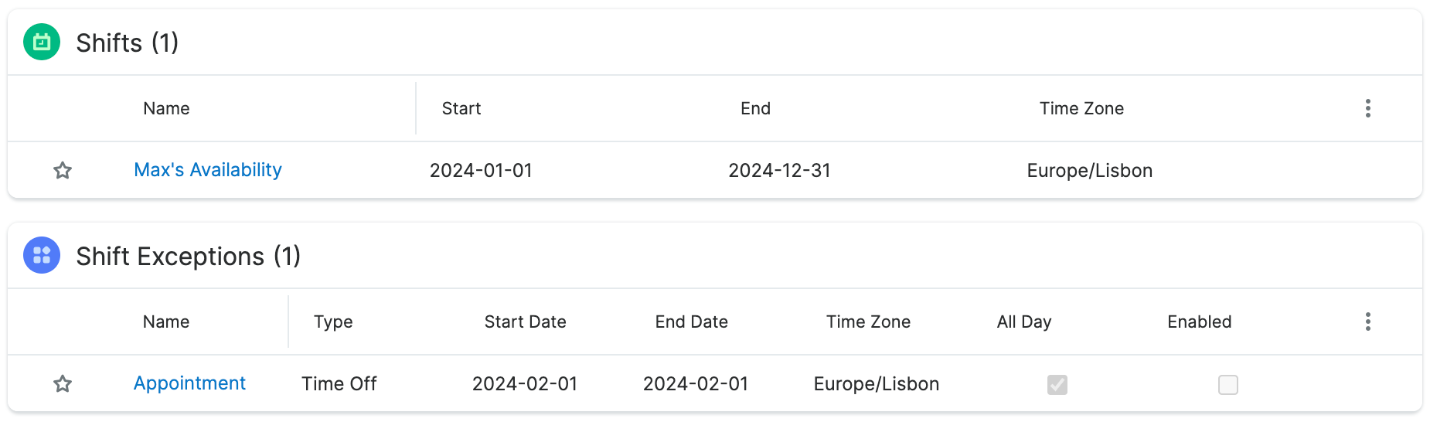Sort exceptions by End Date header
The height and width of the screenshot is (422, 1430).
tap(691, 322)
